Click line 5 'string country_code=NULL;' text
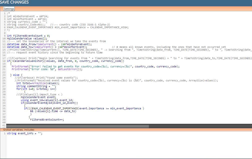This screenshot has height=159, width=252. coord(26,25)
